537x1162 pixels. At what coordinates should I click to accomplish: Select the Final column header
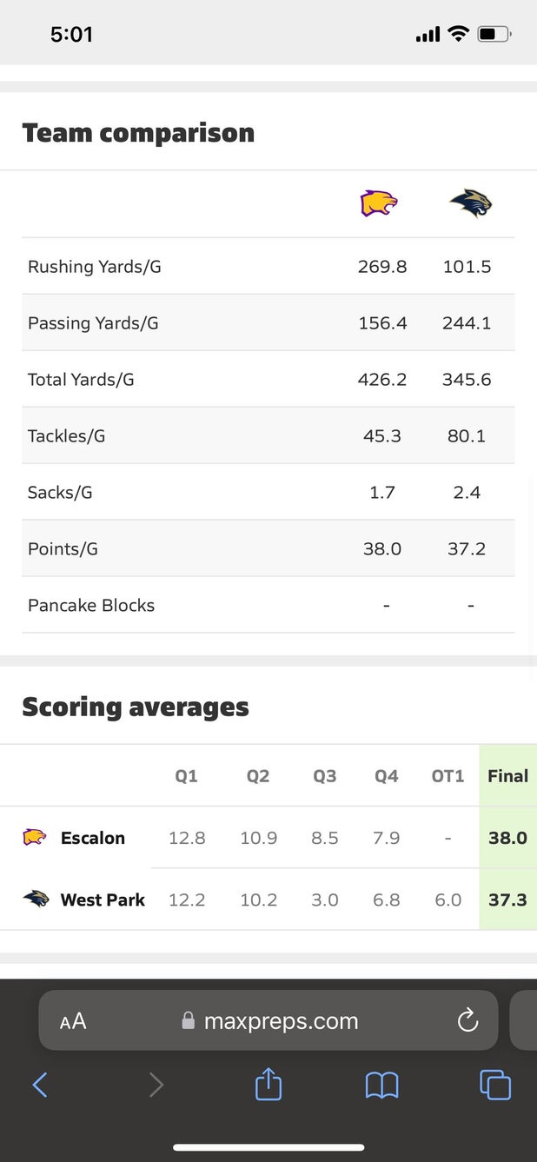(507, 776)
